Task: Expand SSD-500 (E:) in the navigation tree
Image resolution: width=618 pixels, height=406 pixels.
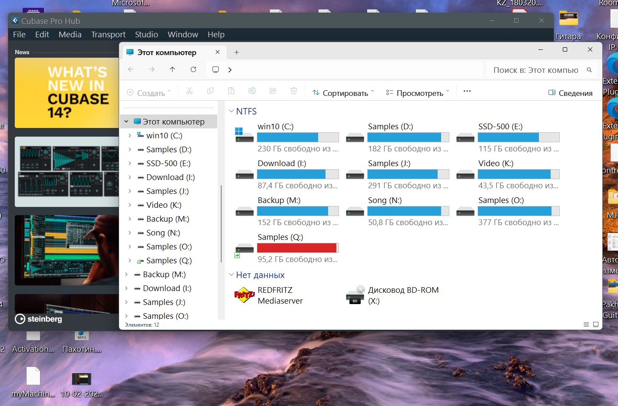Action: (x=130, y=163)
